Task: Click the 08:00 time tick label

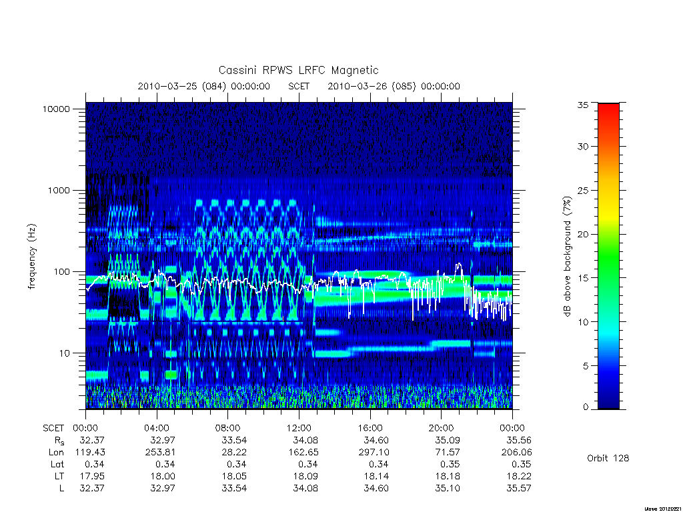Action: [x=228, y=429]
